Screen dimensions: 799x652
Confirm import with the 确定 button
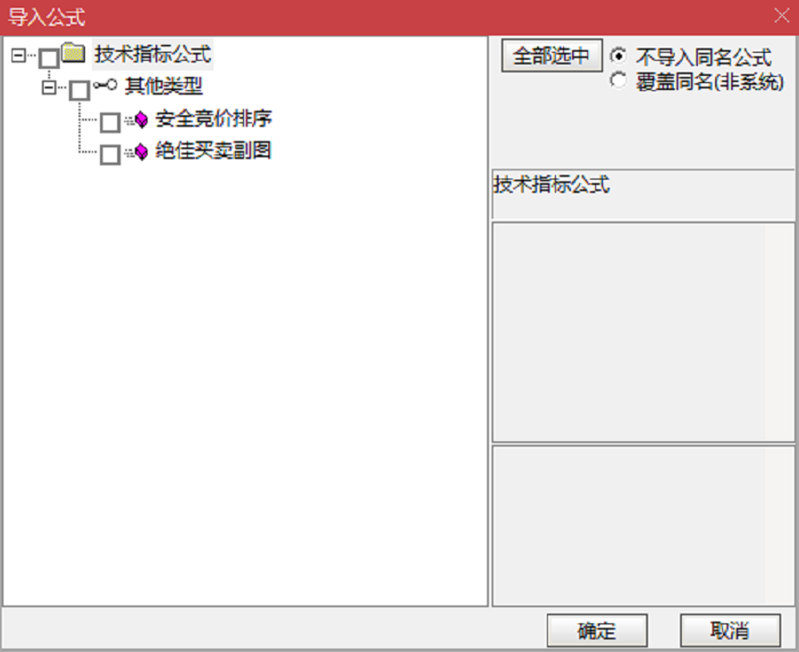[x=597, y=631]
